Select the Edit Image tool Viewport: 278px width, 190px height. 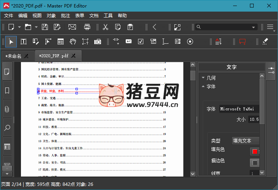(36, 42)
